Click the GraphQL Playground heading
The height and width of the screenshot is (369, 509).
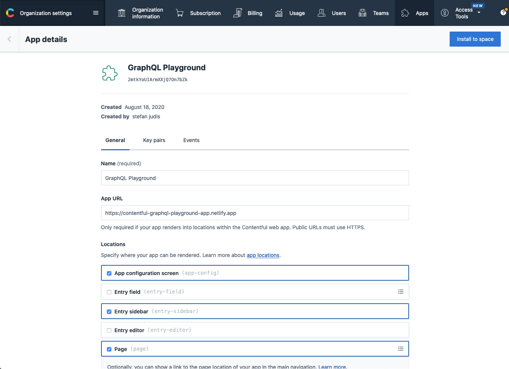coord(167,68)
